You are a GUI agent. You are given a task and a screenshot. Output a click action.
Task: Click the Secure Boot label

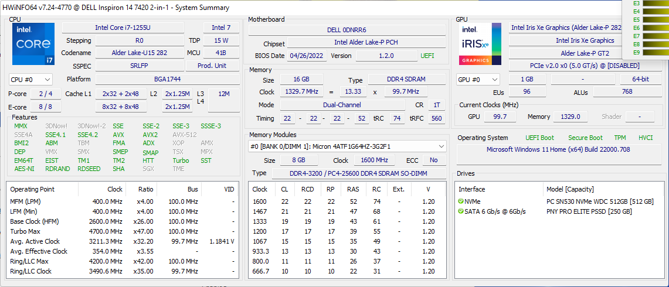[585, 138]
